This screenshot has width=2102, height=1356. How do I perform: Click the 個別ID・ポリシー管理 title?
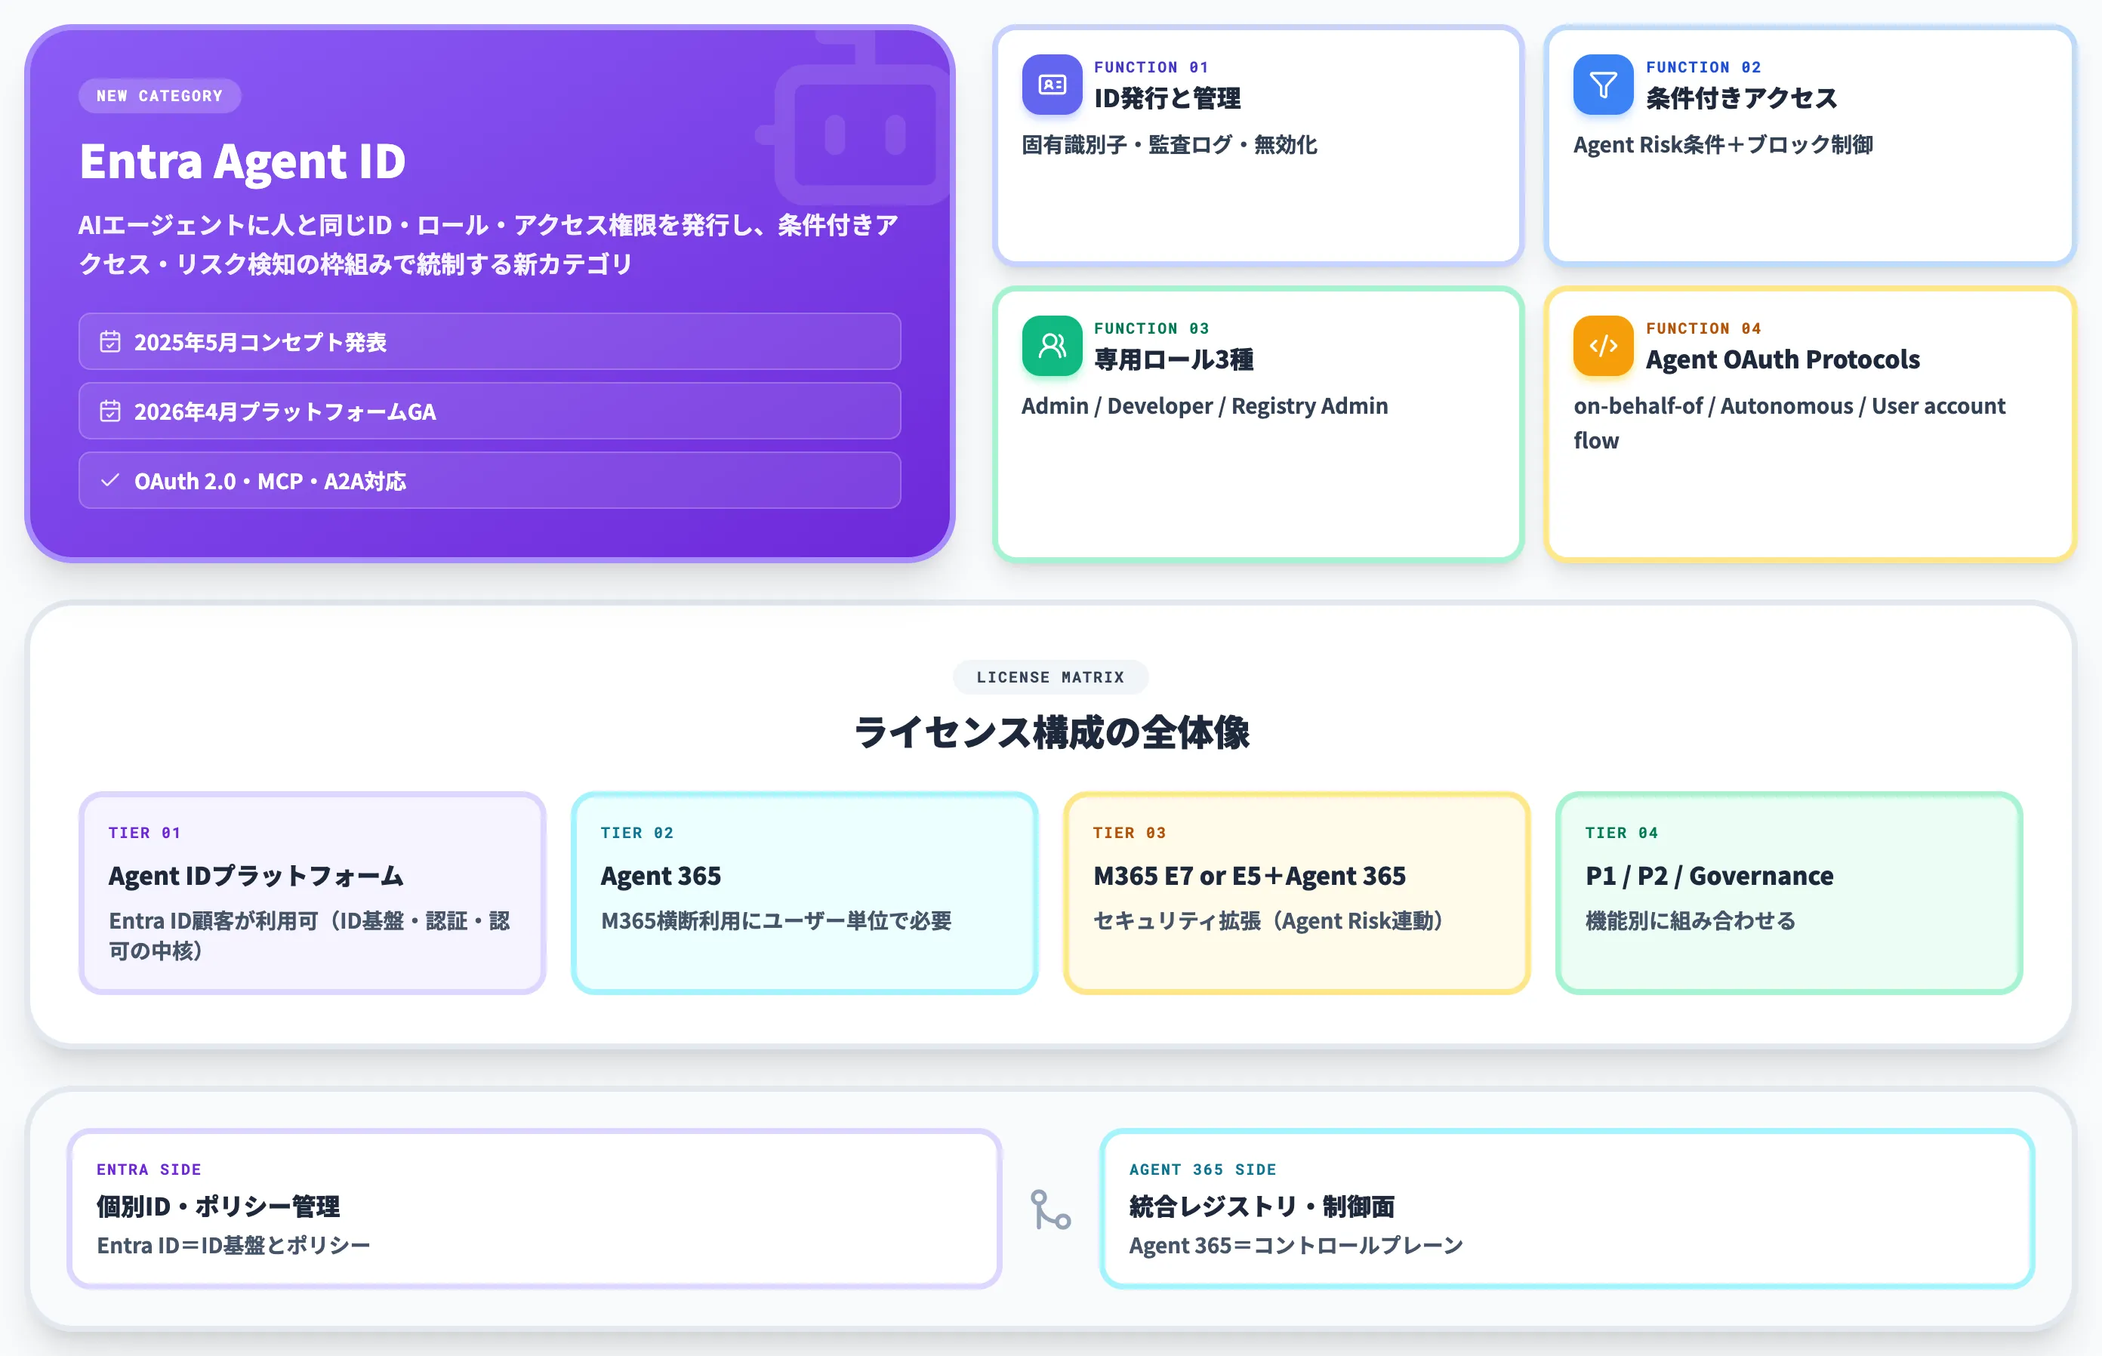tap(218, 1207)
